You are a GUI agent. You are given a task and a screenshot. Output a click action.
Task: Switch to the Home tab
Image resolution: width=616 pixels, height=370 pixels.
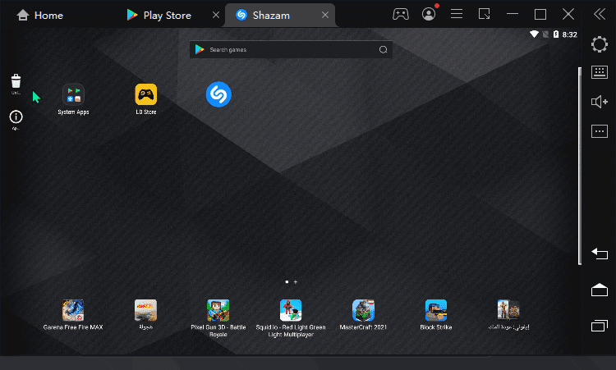coord(39,16)
